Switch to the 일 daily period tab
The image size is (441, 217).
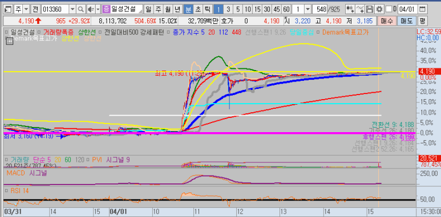click(x=149, y=10)
